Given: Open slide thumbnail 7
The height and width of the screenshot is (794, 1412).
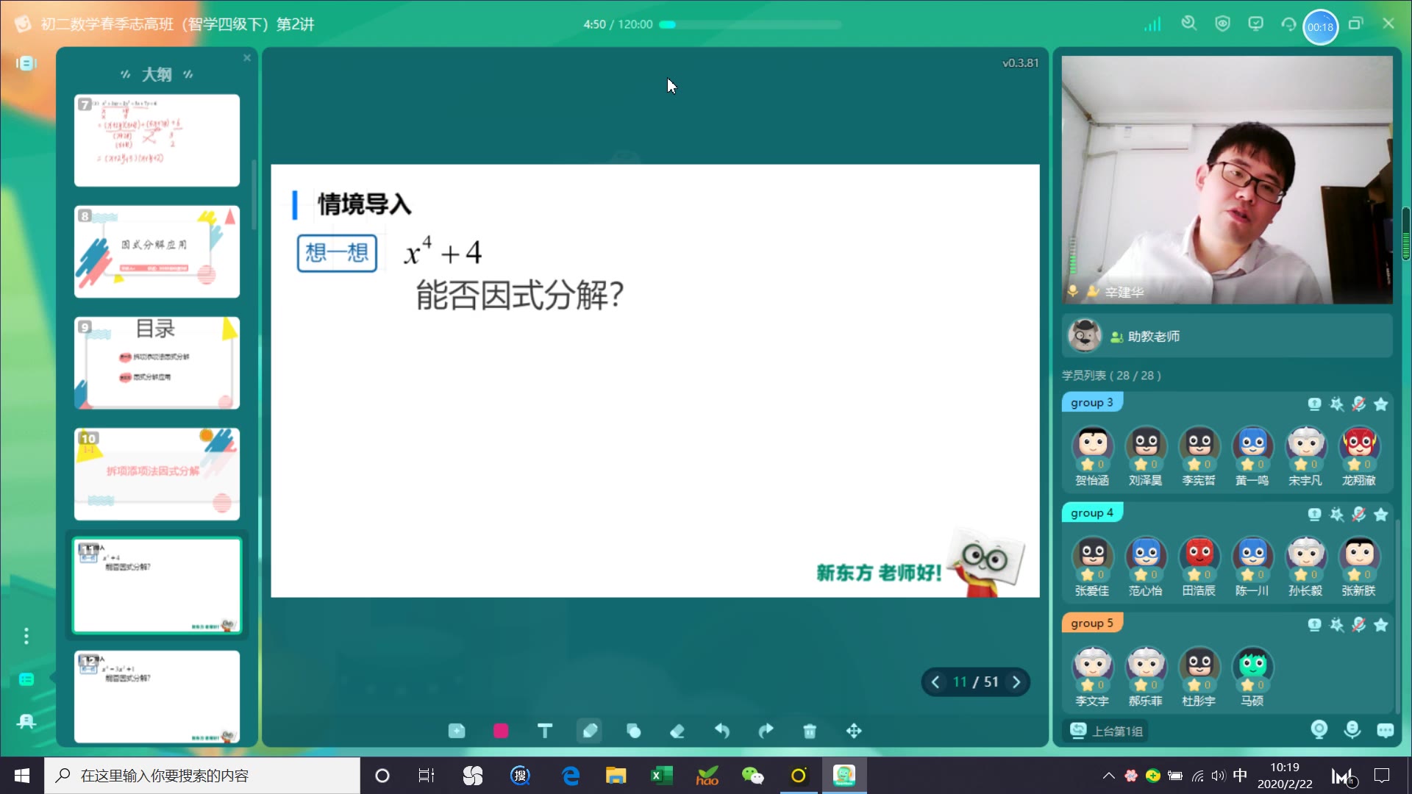Looking at the screenshot, I should pos(157,140).
